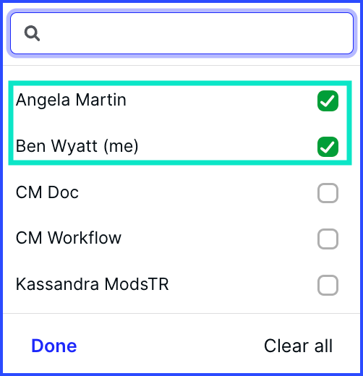Enable the CM Doc checkbox
Screen dimensions: 363x376
pos(328,193)
